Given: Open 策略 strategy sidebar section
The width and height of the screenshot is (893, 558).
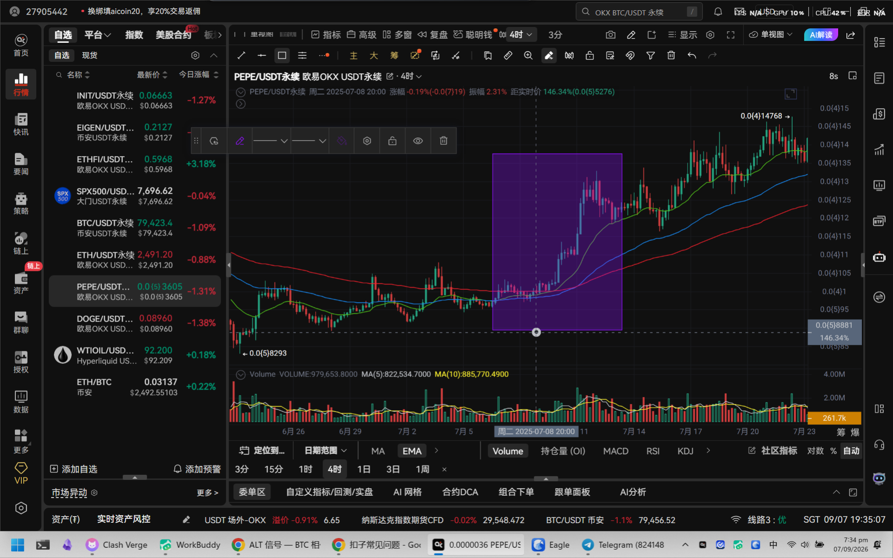Looking at the screenshot, I should pyautogui.click(x=21, y=204).
